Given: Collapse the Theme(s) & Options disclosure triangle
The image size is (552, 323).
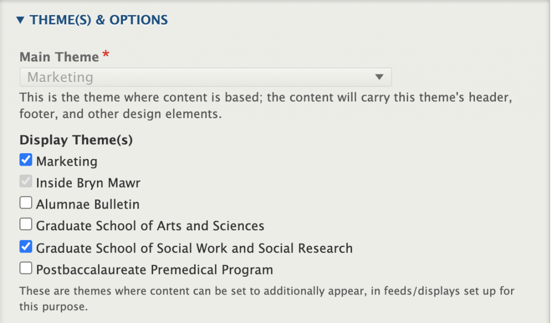Looking at the screenshot, I should click(x=20, y=20).
